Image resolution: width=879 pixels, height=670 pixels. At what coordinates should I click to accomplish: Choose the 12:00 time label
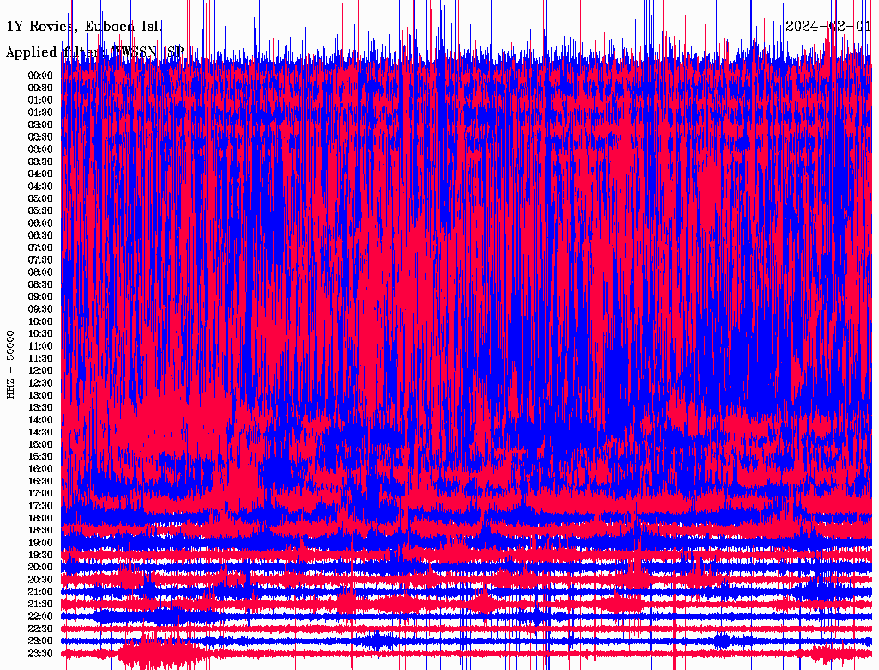coord(40,370)
